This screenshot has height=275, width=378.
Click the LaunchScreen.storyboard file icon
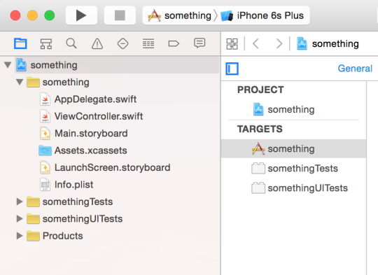point(45,168)
